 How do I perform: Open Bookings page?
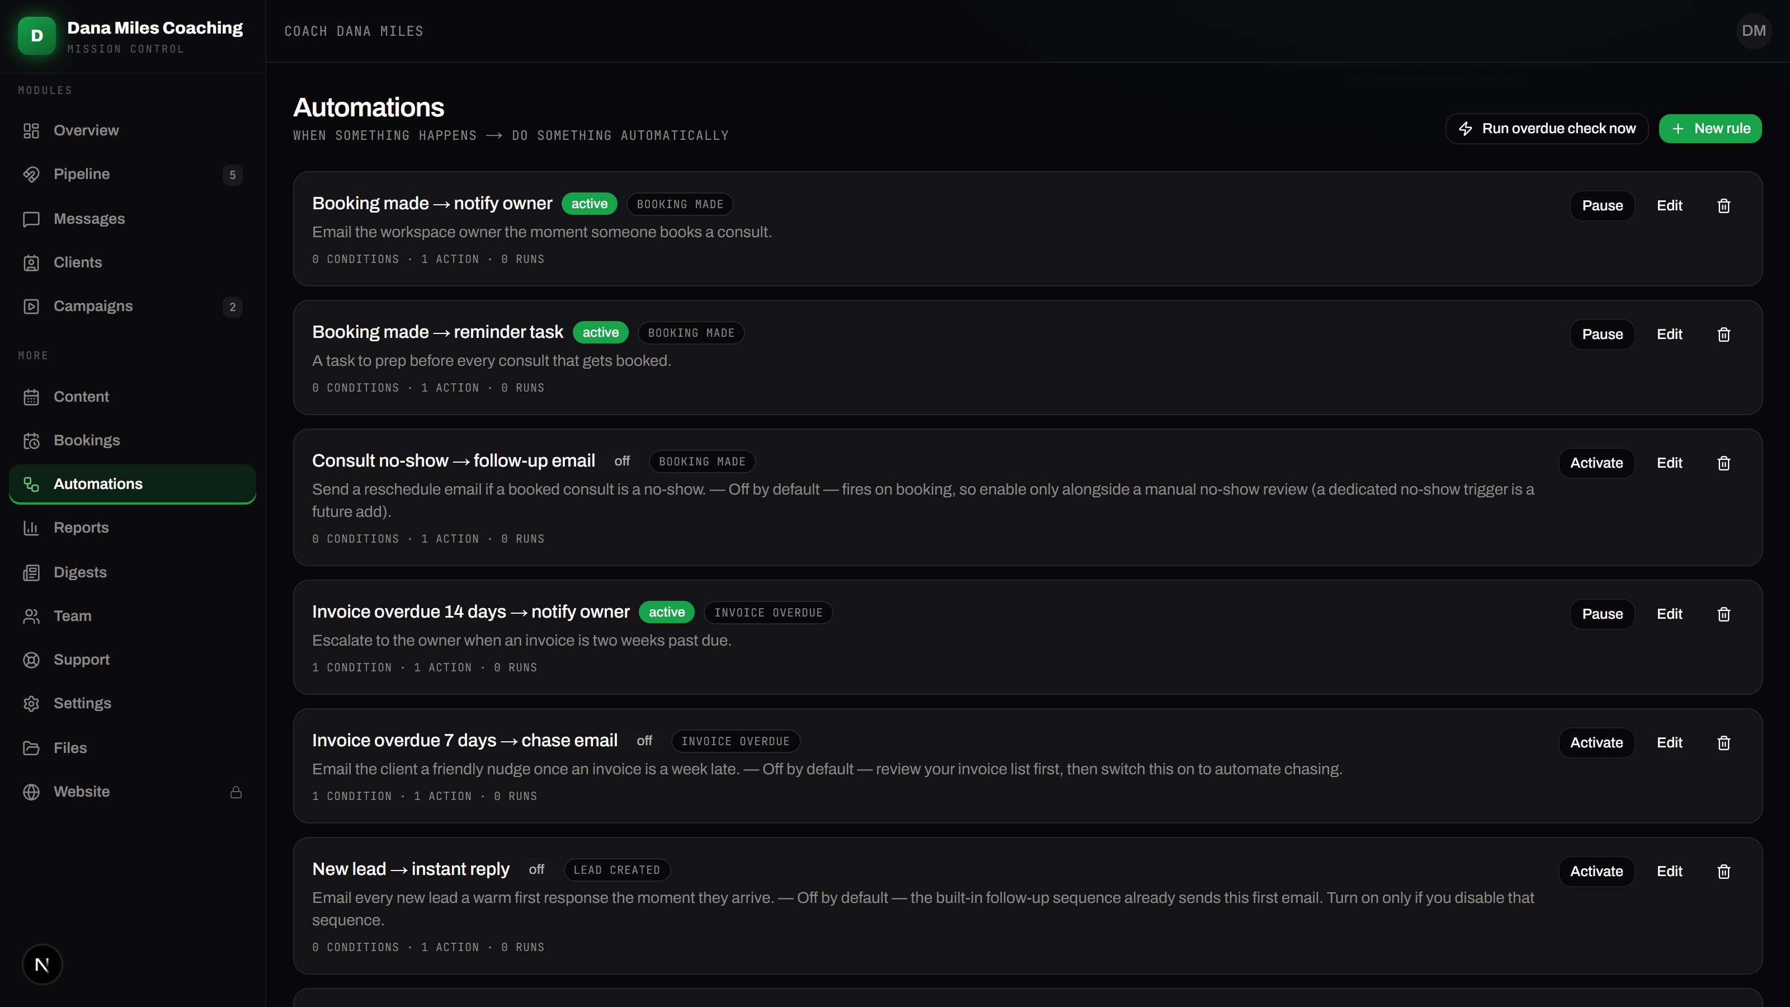132,441
